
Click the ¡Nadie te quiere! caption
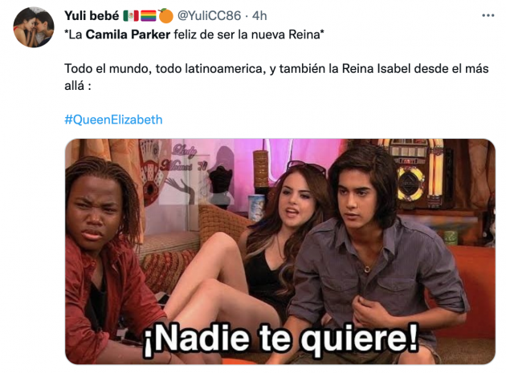click(x=281, y=339)
